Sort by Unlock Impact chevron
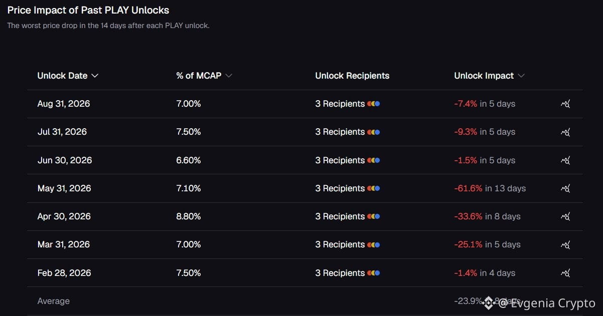The width and height of the screenshot is (603, 316). (521, 76)
